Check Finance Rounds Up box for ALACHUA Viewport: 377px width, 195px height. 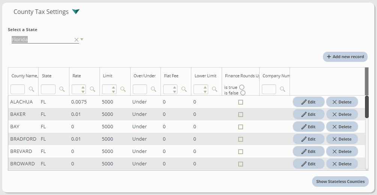(240, 102)
